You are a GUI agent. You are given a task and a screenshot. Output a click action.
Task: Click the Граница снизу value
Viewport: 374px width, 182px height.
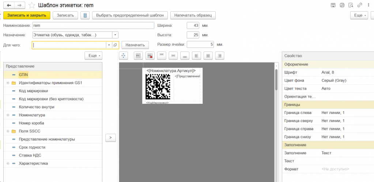(333, 137)
